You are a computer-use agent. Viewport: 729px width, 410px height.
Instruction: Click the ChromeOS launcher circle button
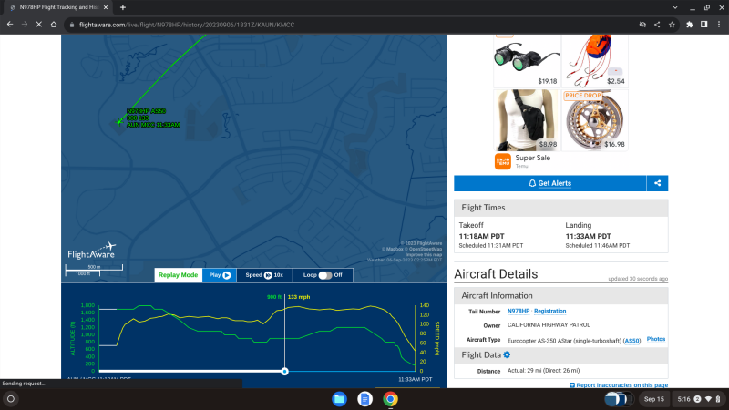(11, 399)
